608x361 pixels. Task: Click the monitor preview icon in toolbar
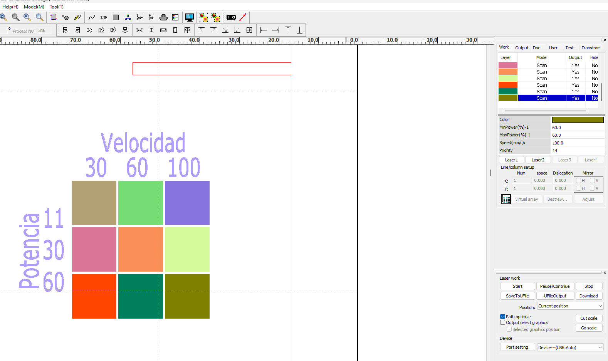[x=189, y=17]
